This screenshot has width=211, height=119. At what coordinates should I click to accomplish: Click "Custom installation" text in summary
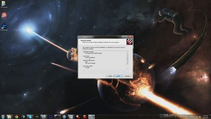(90, 58)
